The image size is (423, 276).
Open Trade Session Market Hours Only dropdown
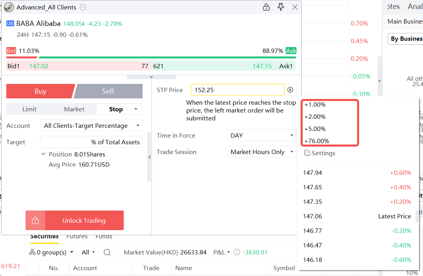(x=262, y=152)
